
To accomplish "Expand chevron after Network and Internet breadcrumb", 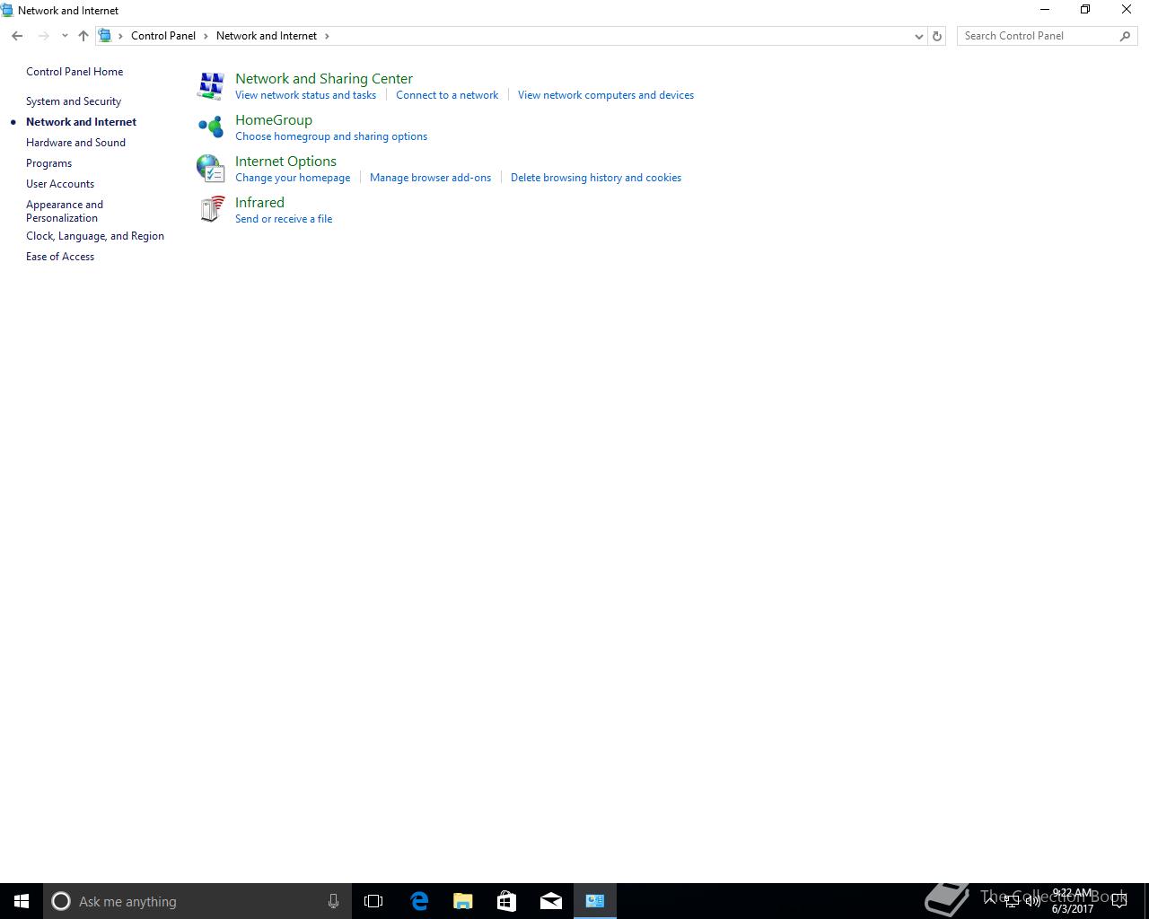I will point(327,36).
